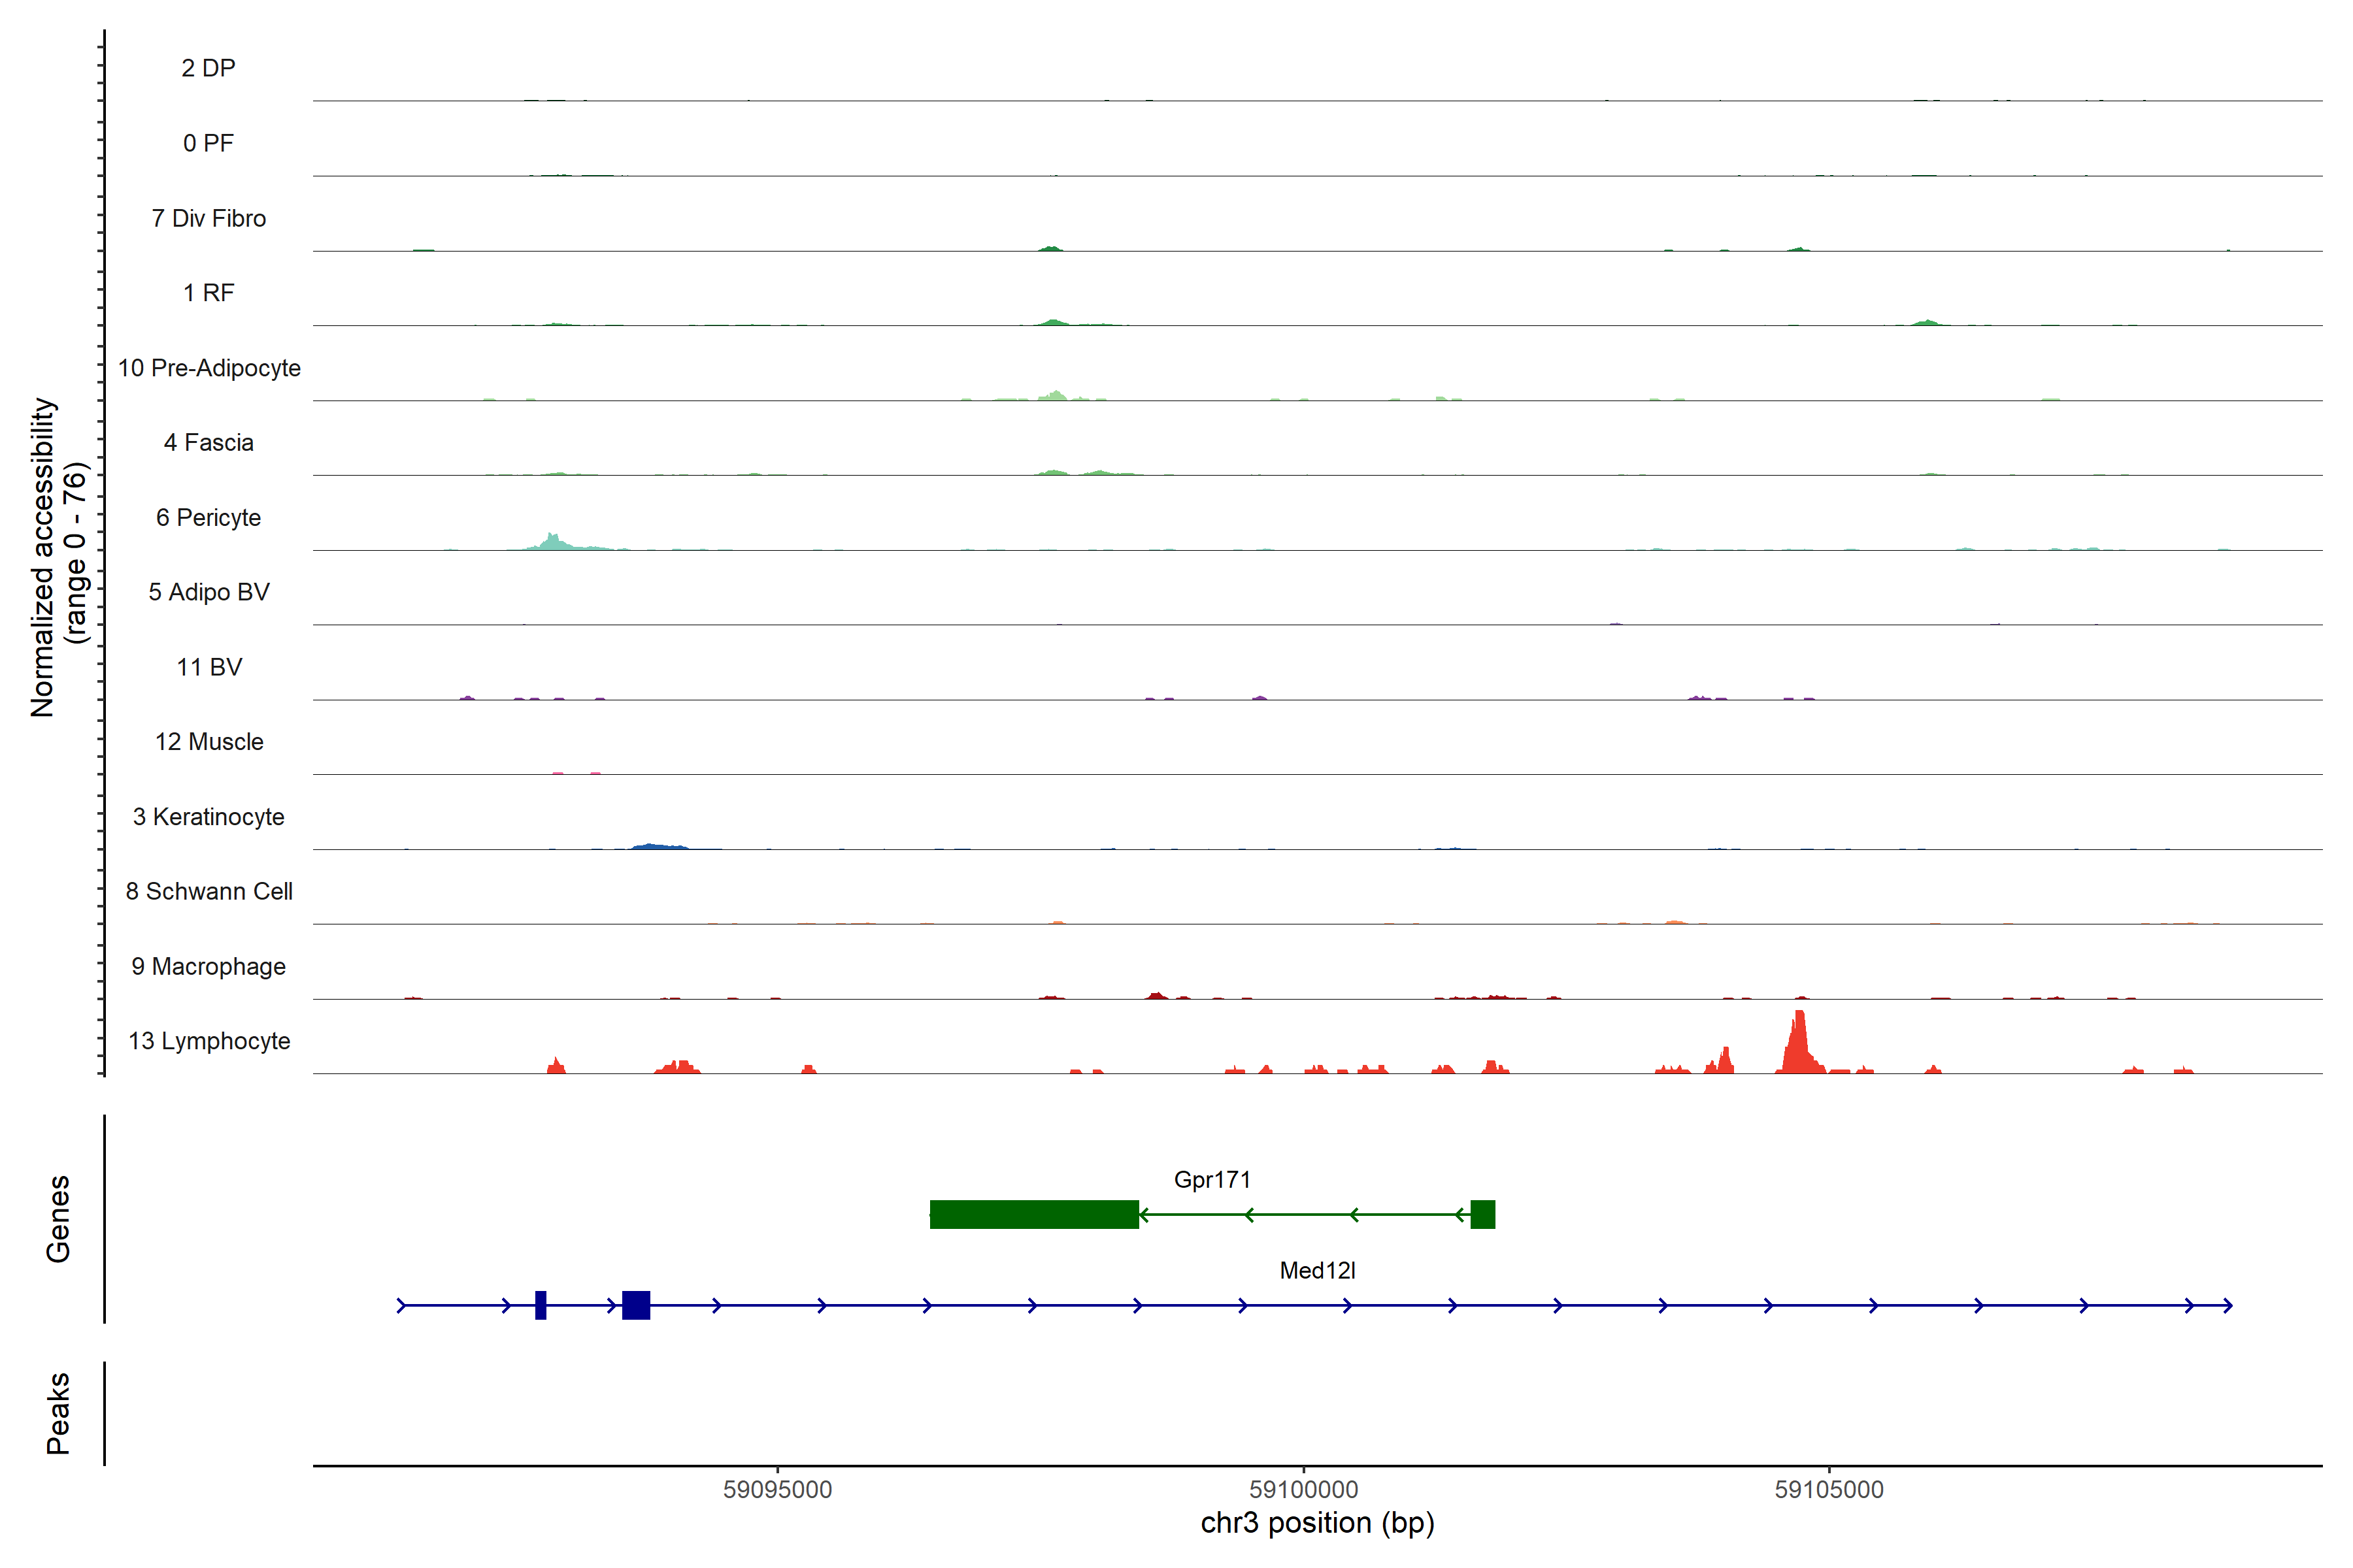Click the narrow blue Med12l exon

[541, 1305]
